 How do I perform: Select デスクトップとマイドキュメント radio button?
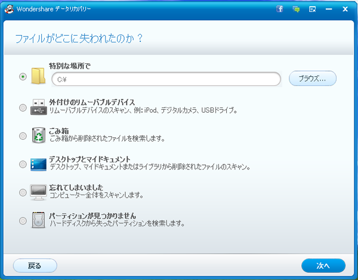click(x=23, y=164)
